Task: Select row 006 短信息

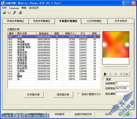Action: click(54, 50)
